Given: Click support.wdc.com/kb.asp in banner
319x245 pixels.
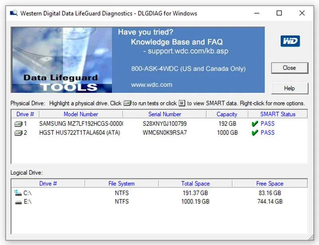Looking at the screenshot, I should point(188,51).
